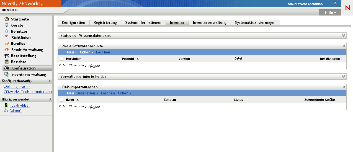This screenshot has height=152, width=353.
Task: Select all in LDAP-Importaufgaben table
Action: (x=61, y=100)
